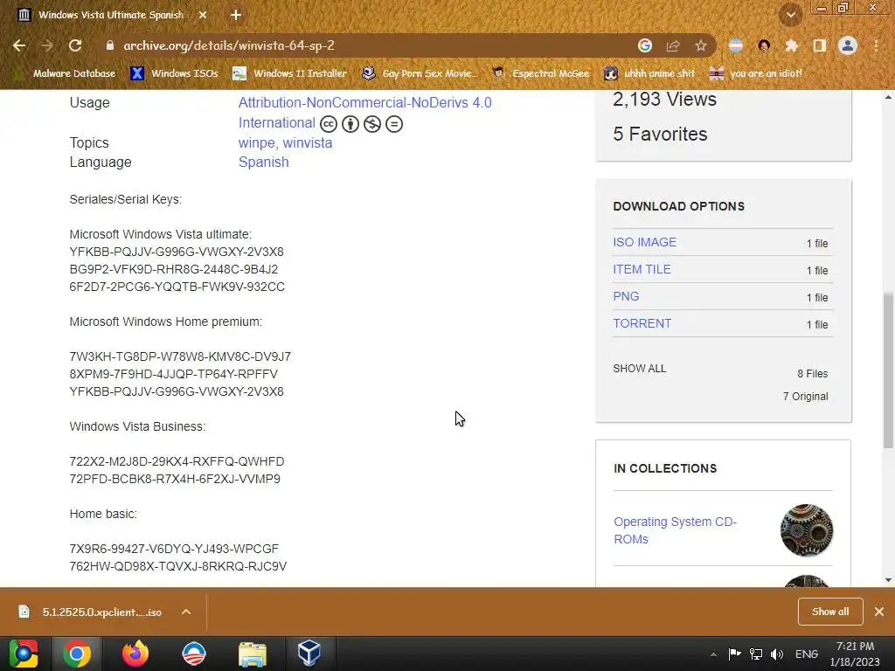Viewport: 895px width, 671px height.
Task: Click SHOW ALL download options
Action: tap(639, 369)
